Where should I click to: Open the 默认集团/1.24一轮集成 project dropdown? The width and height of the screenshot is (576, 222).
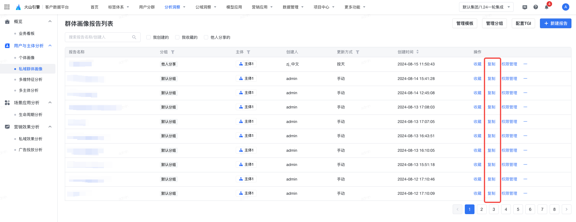[486, 7]
